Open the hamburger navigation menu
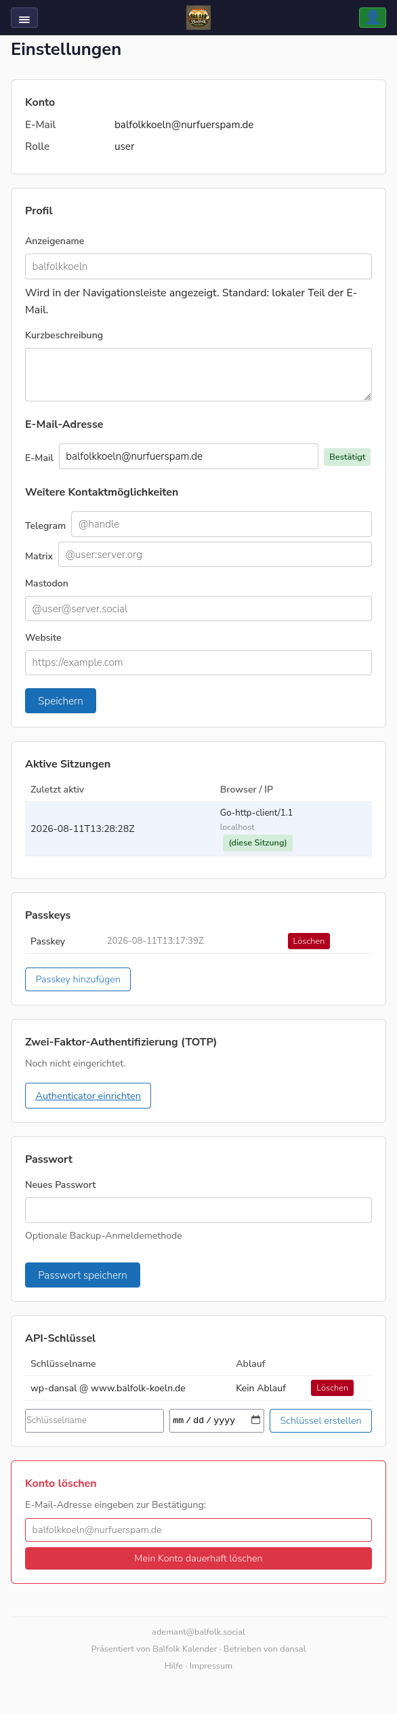The image size is (397, 1714). point(24,18)
